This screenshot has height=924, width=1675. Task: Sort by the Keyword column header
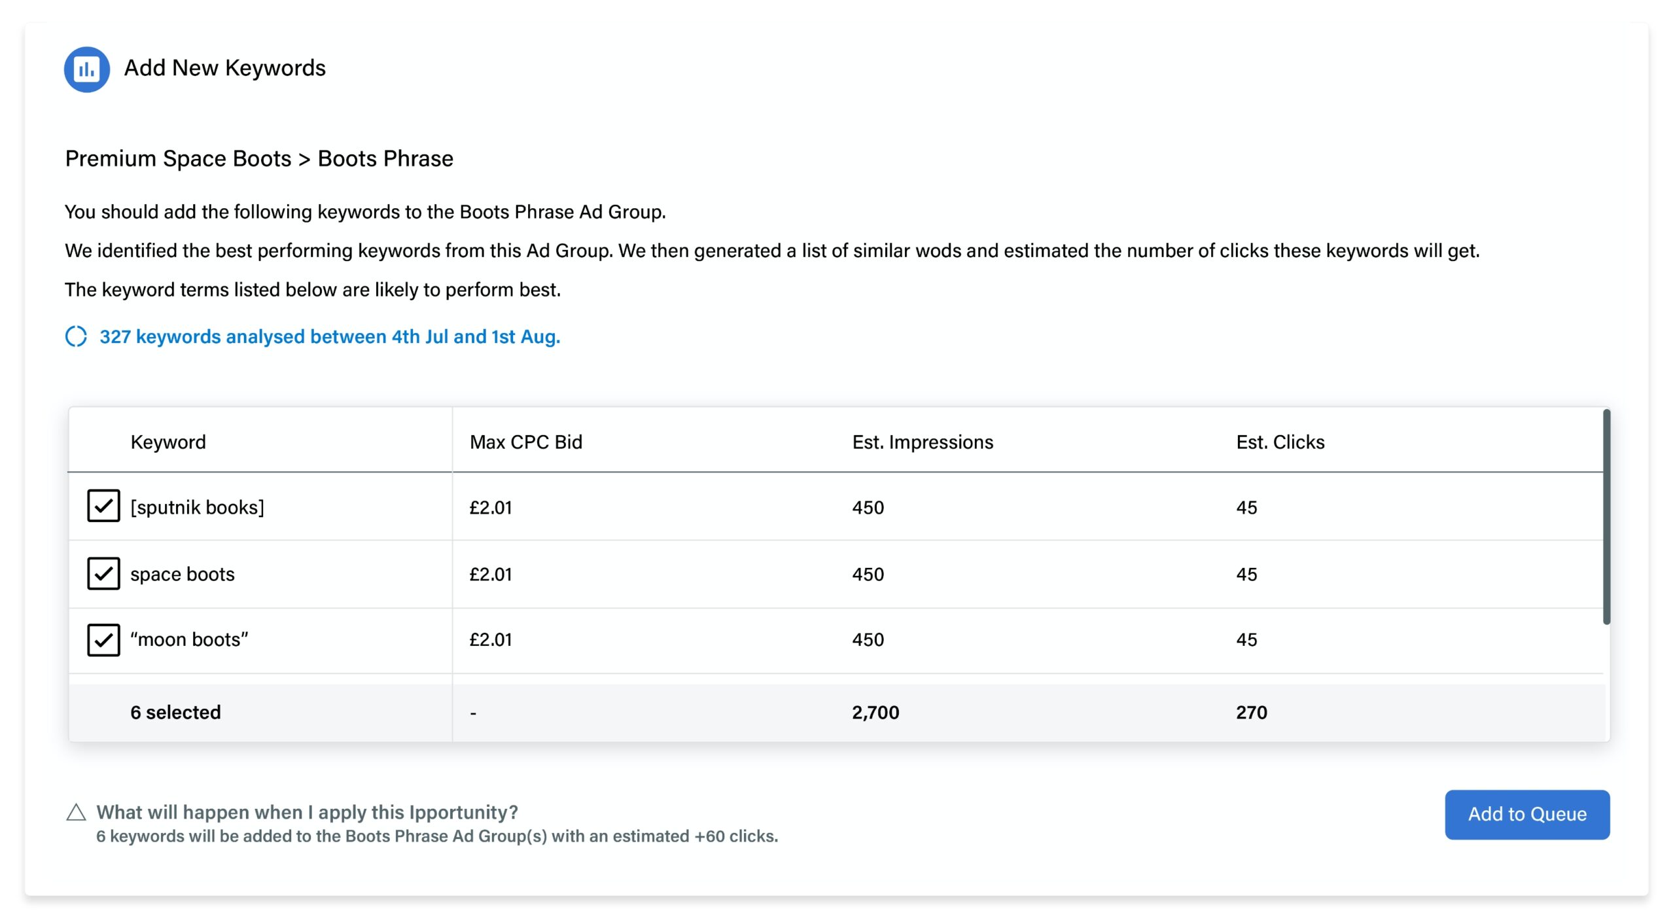(x=168, y=442)
